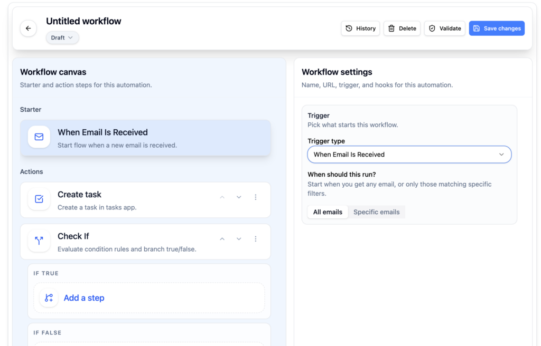Open Check If more options menu
The height and width of the screenshot is (346, 541).
pos(256,239)
